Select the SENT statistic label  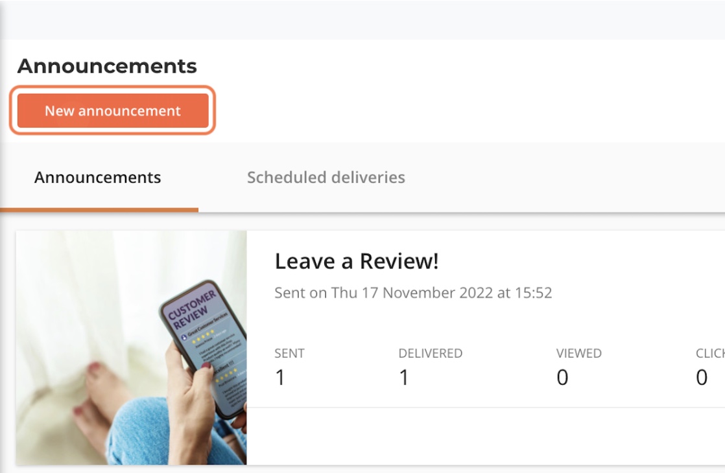pos(289,353)
